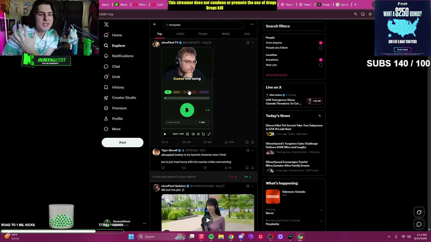Open video settings gear

(198, 134)
